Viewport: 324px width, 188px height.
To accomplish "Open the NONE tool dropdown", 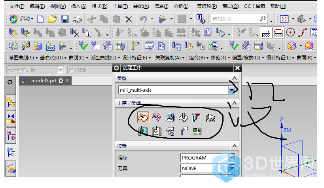I will click(x=232, y=168).
